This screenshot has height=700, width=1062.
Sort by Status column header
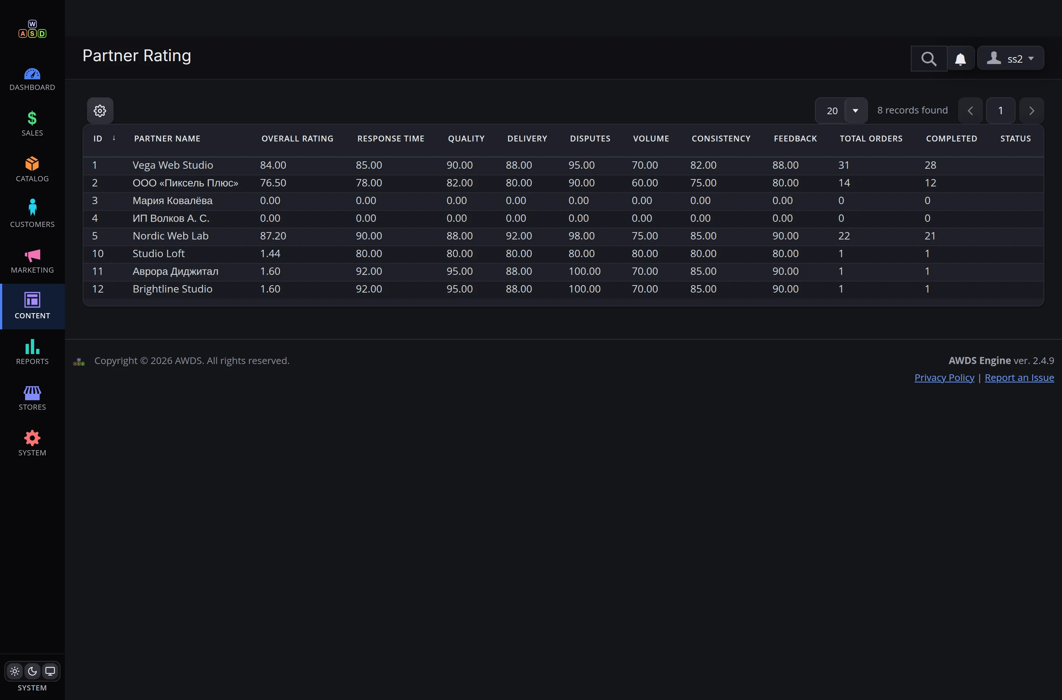(x=1016, y=139)
